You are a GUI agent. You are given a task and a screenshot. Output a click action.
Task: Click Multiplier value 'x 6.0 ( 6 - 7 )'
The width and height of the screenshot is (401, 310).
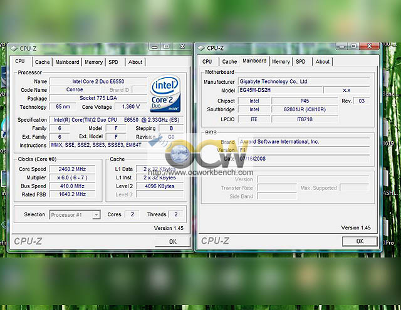(x=72, y=177)
